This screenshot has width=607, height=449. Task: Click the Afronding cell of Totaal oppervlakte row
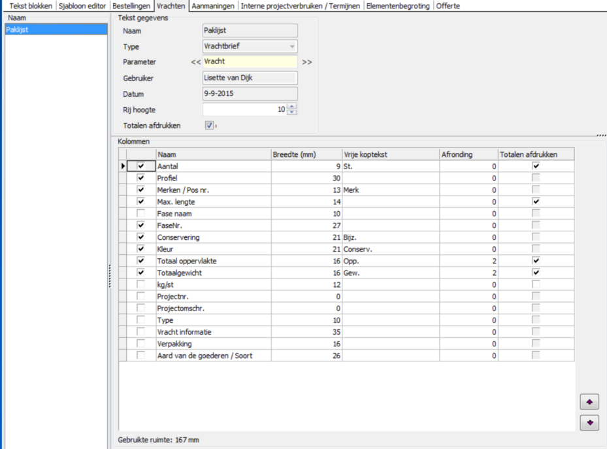coord(468,261)
